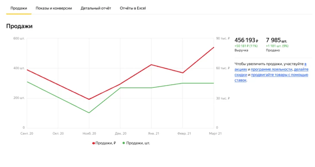Open the Детальный отчёт tab

tap(96, 8)
